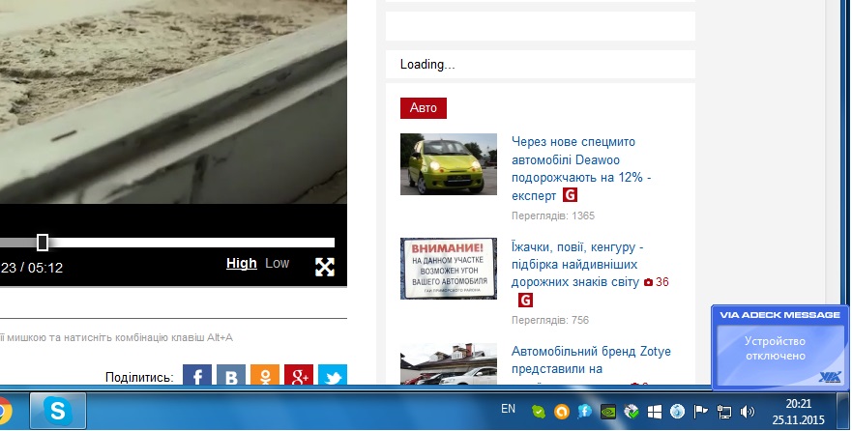
Task: Share the video on Twitter
Action: (x=332, y=377)
